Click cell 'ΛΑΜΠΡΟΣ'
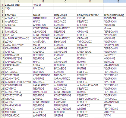126x118 pixels. [43, 78]
